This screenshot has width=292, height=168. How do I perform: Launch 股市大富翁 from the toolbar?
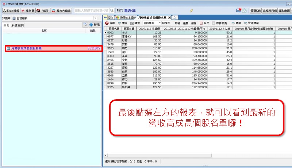(x=61, y=11)
